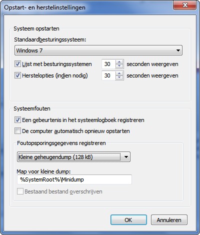Screen dimensions: 200x235
Task: Enable De computer automatisch opnieuw opstarten
Action: (17, 131)
